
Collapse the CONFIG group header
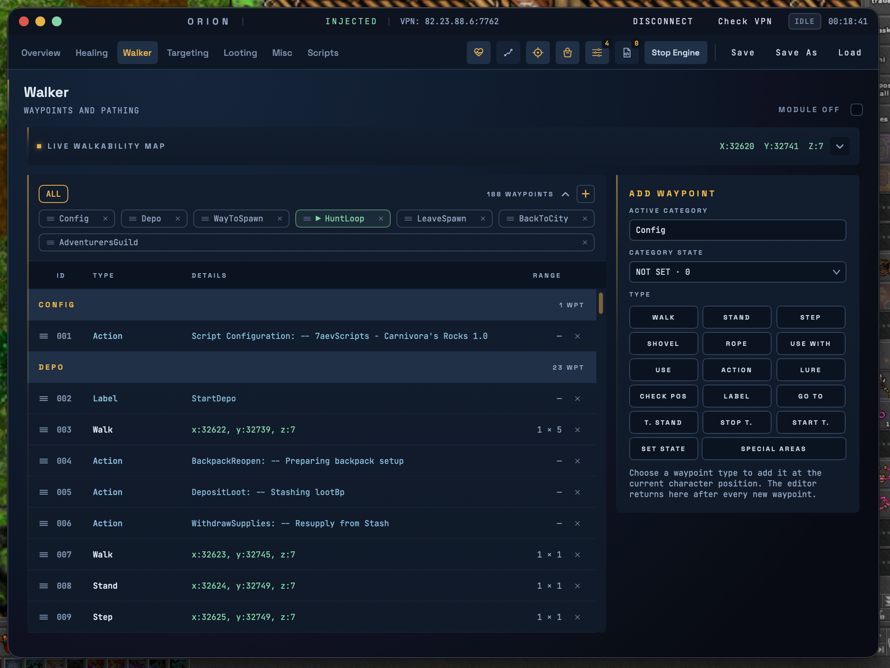[x=312, y=305]
